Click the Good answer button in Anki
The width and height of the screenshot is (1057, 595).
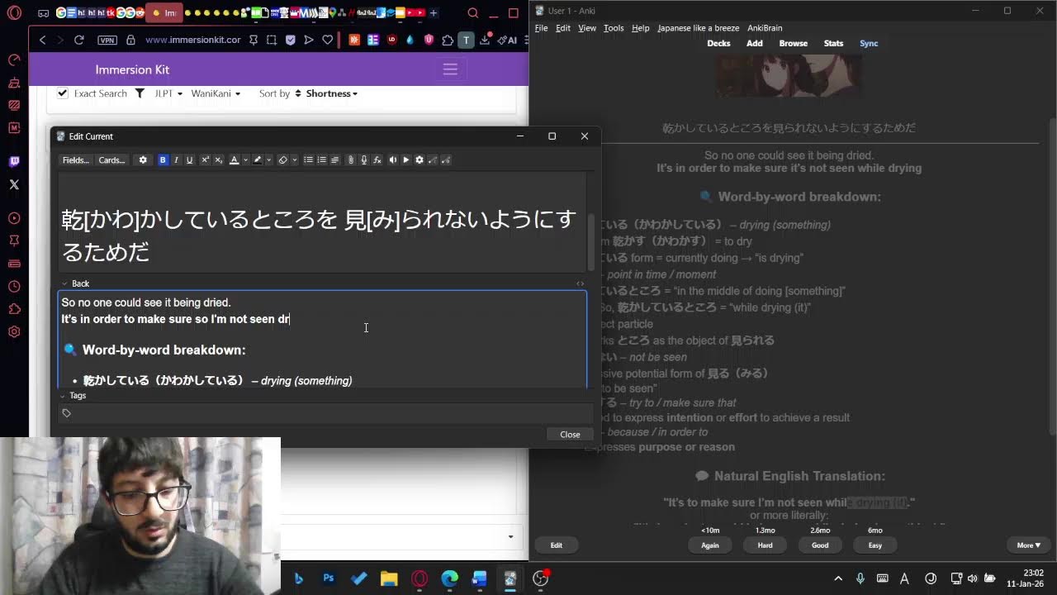point(820,545)
